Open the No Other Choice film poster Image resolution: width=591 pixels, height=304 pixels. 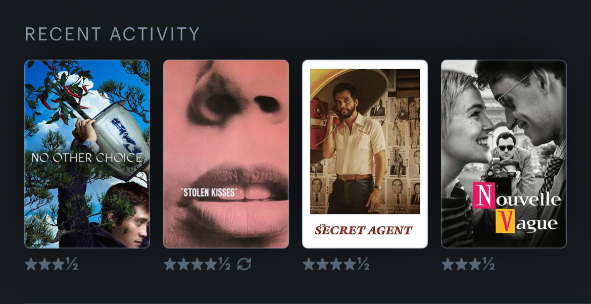tap(87, 154)
